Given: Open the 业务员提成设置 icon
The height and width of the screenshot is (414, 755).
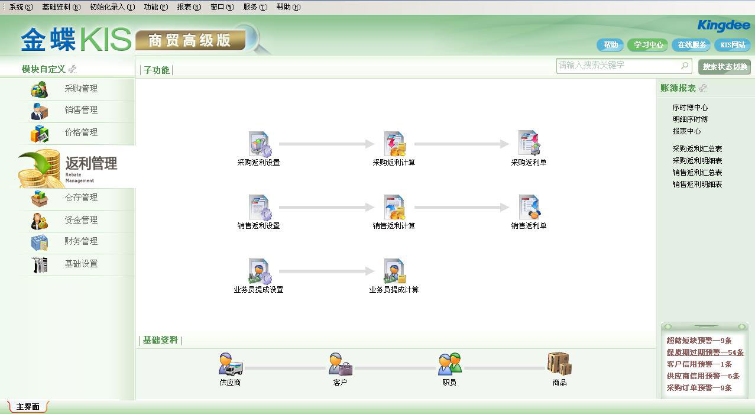Looking at the screenshot, I should click(259, 271).
